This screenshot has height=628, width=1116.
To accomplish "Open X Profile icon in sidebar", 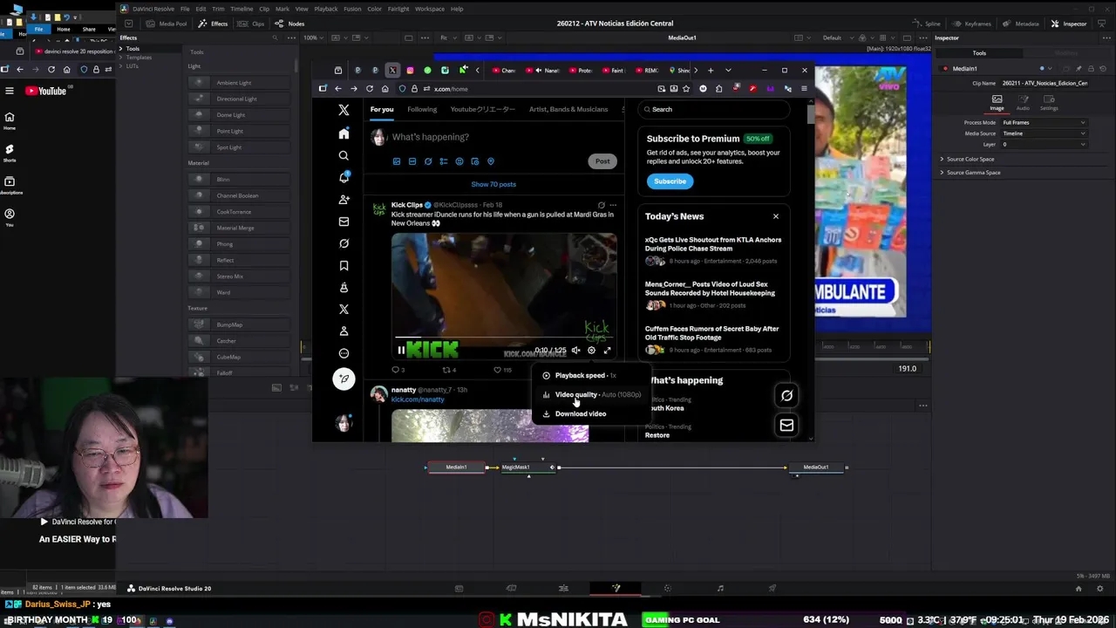I will coord(344,331).
